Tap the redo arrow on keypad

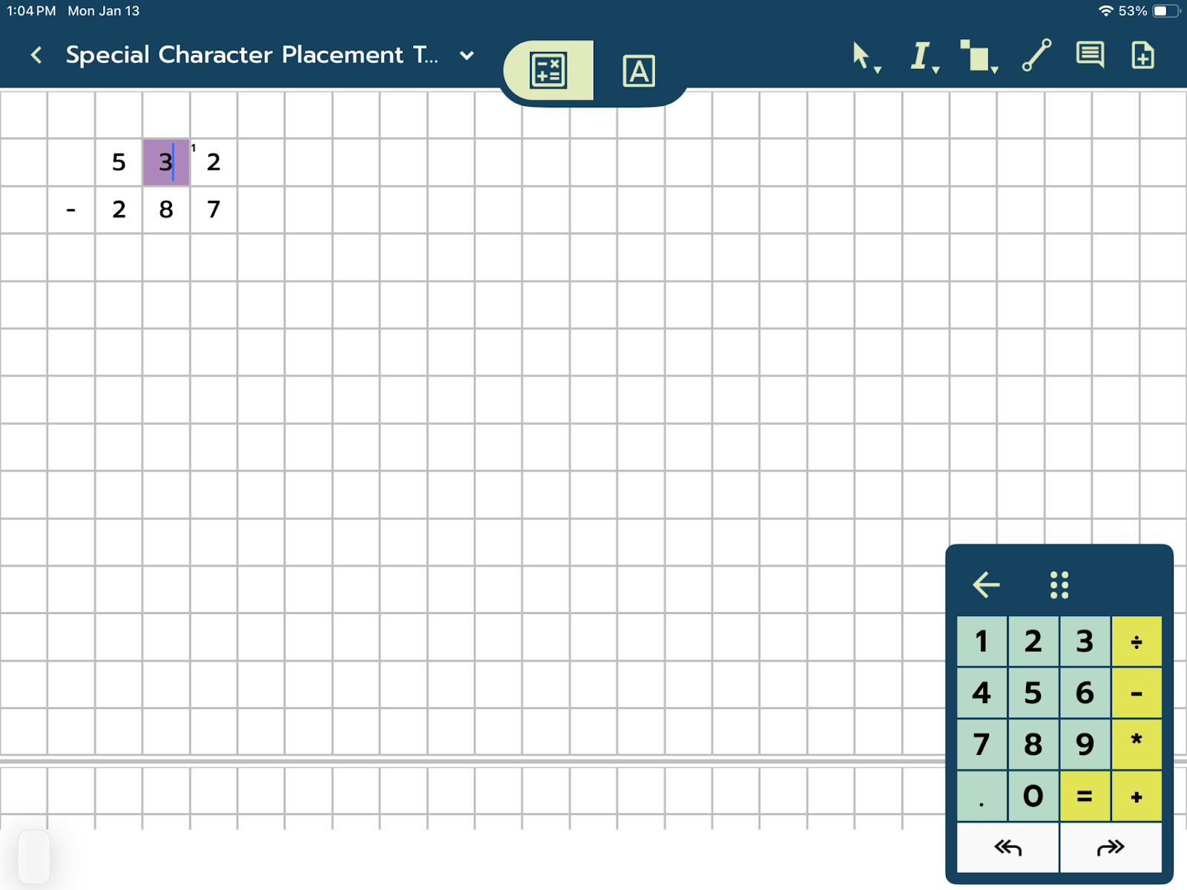click(x=1111, y=848)
